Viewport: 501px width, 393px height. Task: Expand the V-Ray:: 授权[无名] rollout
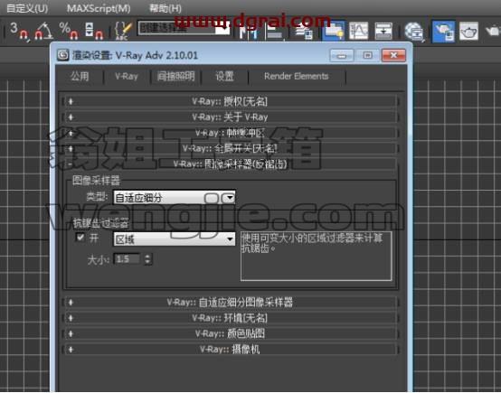(230, 101)
